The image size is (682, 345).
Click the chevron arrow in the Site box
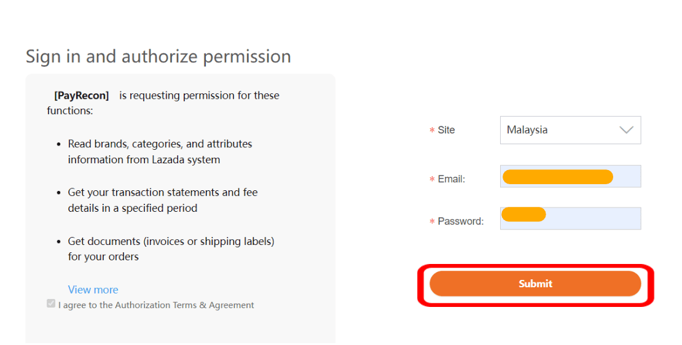click(x=626, y=130)
